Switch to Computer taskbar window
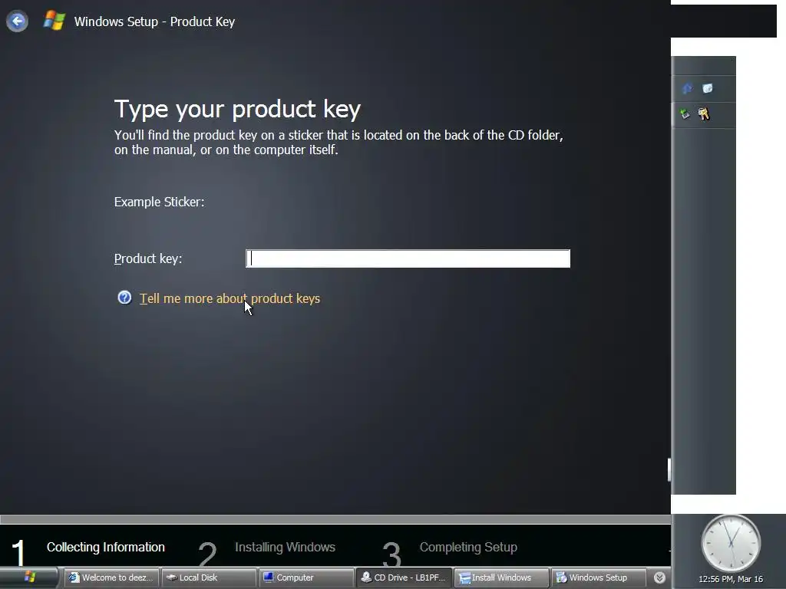Image resolution: width=786 pixels, height=589 pixels. [306, 577]
